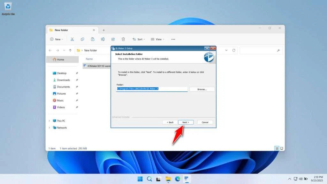This screenshot has height=184, width=327.
Task: Click the Copy icon in the toolbar
Action: pyautogui.click(x=82, y=39)
